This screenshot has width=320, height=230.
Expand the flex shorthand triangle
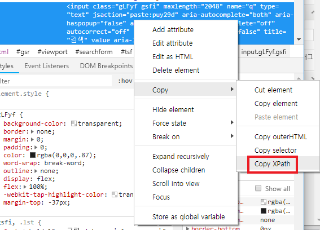(x=25, y=187)
